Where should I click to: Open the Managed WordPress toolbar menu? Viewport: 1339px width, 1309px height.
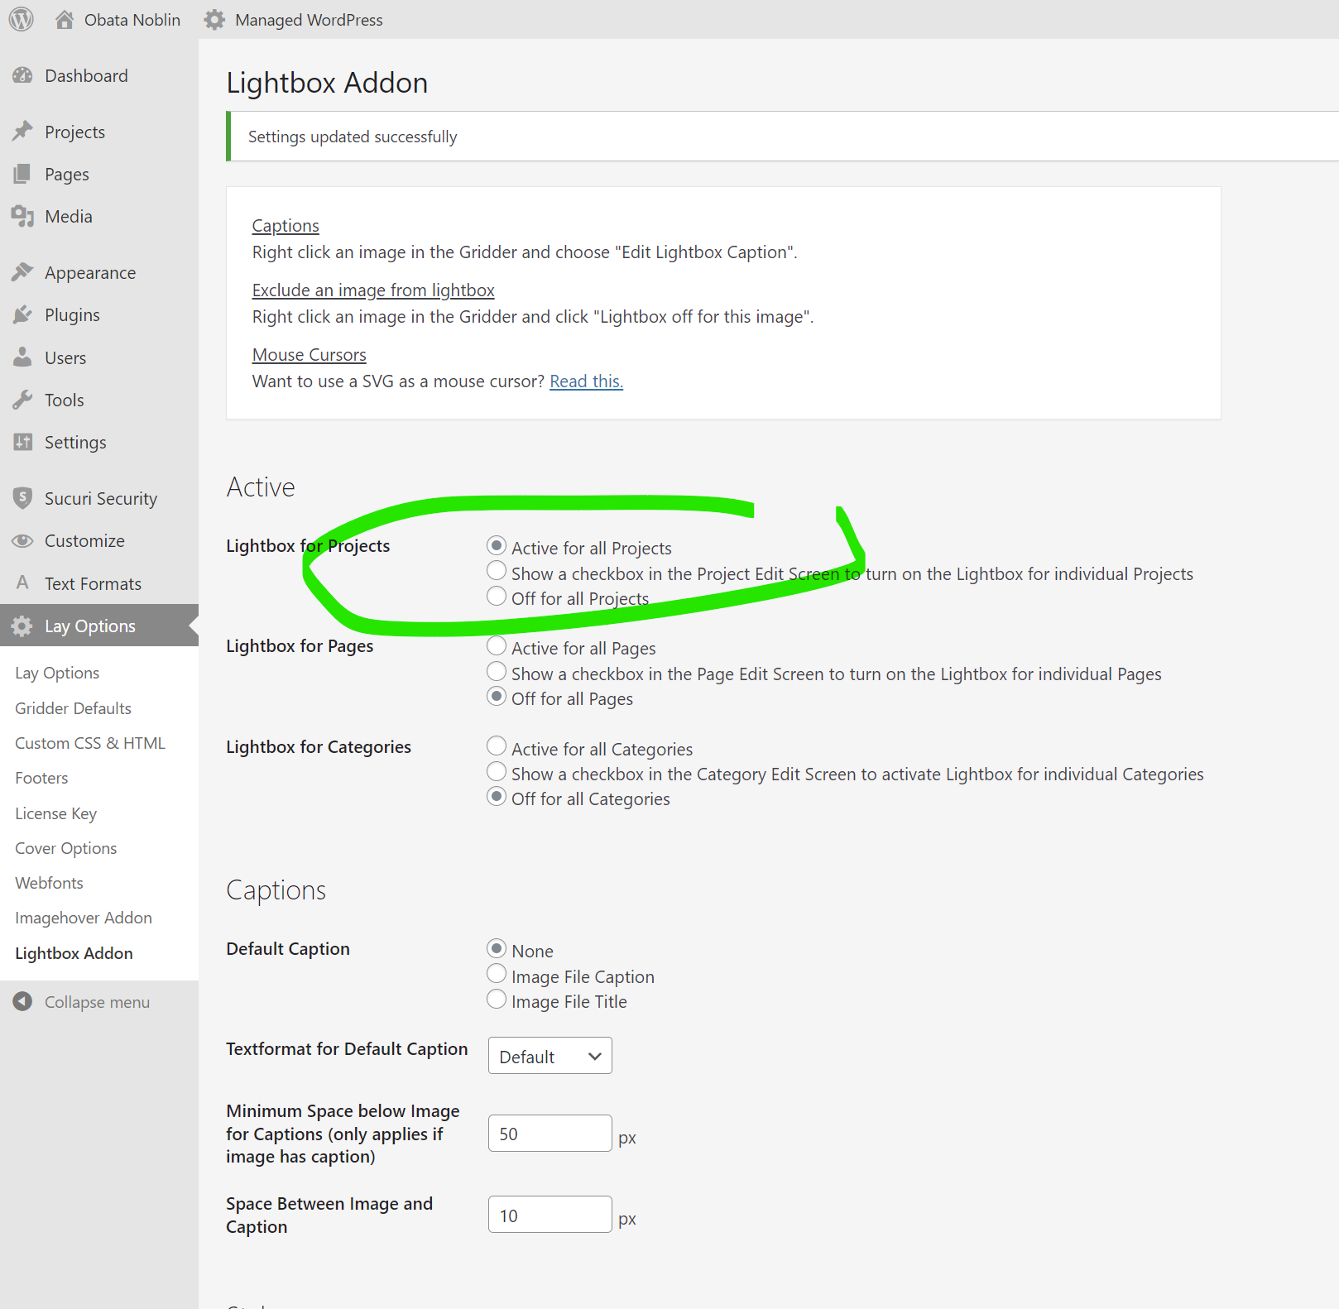point(294,20)
